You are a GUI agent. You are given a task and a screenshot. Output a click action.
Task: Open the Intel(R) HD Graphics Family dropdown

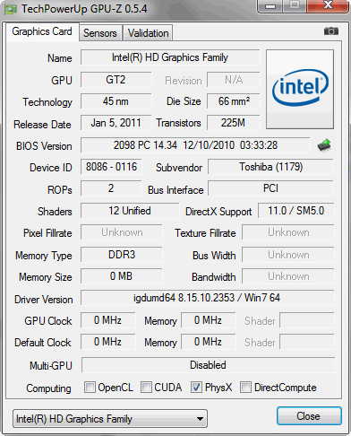(x=110, y=419)
